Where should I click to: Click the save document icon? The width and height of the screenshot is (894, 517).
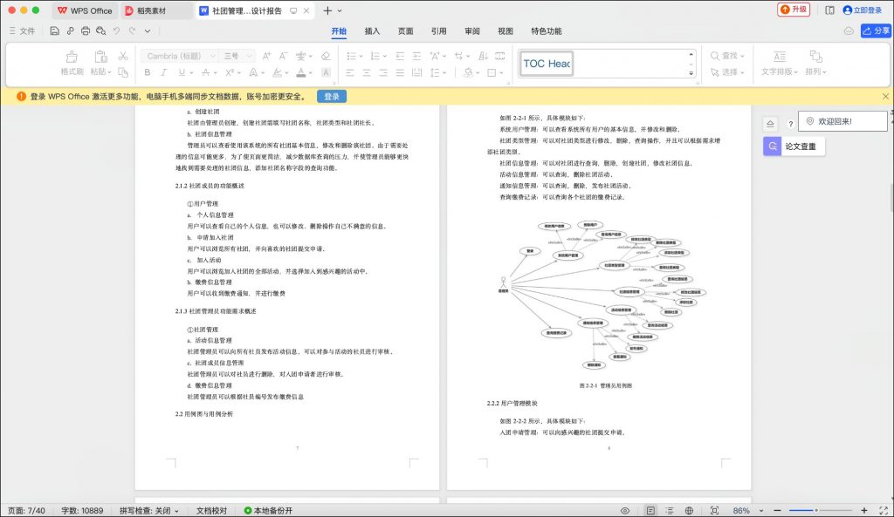[54, 31]
